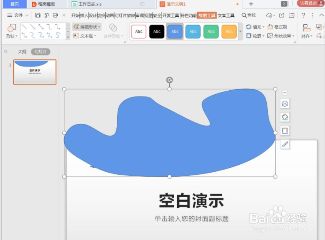Open the 形状 shapes gallery button
This screenshot has width=325, height=240.
[x=11, y=31]
